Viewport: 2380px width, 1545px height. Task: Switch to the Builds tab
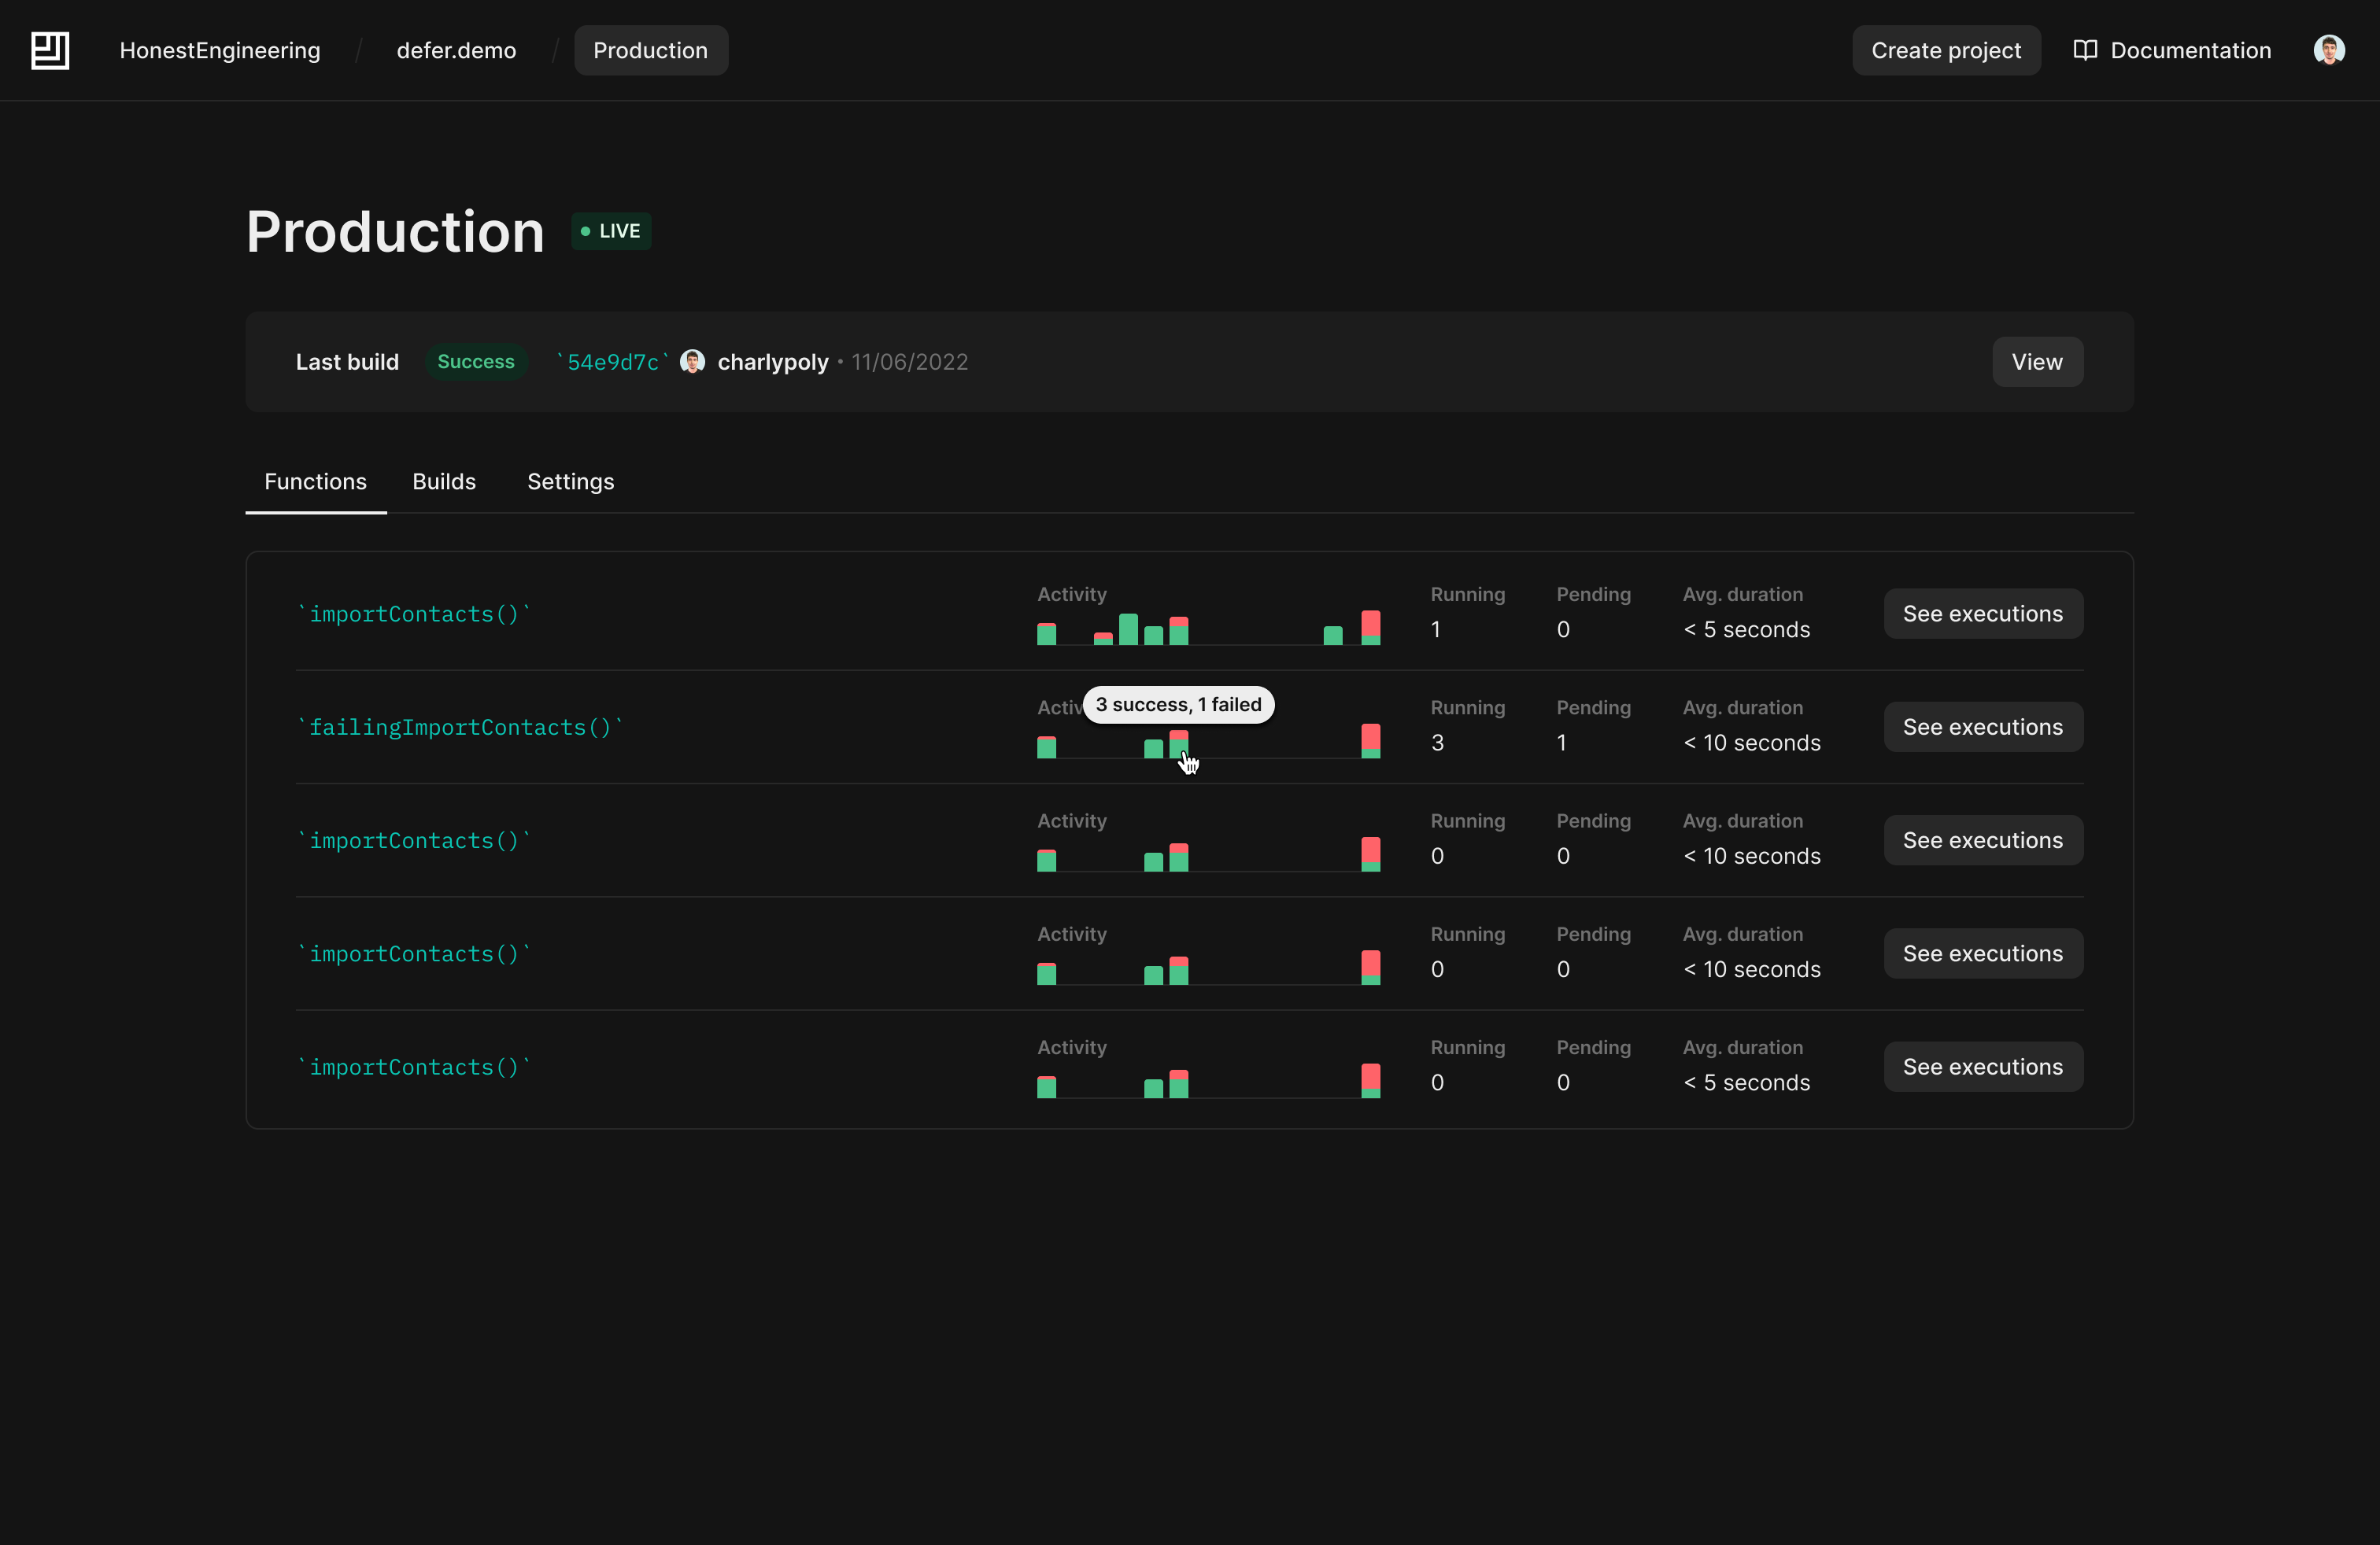coord(444,481)
